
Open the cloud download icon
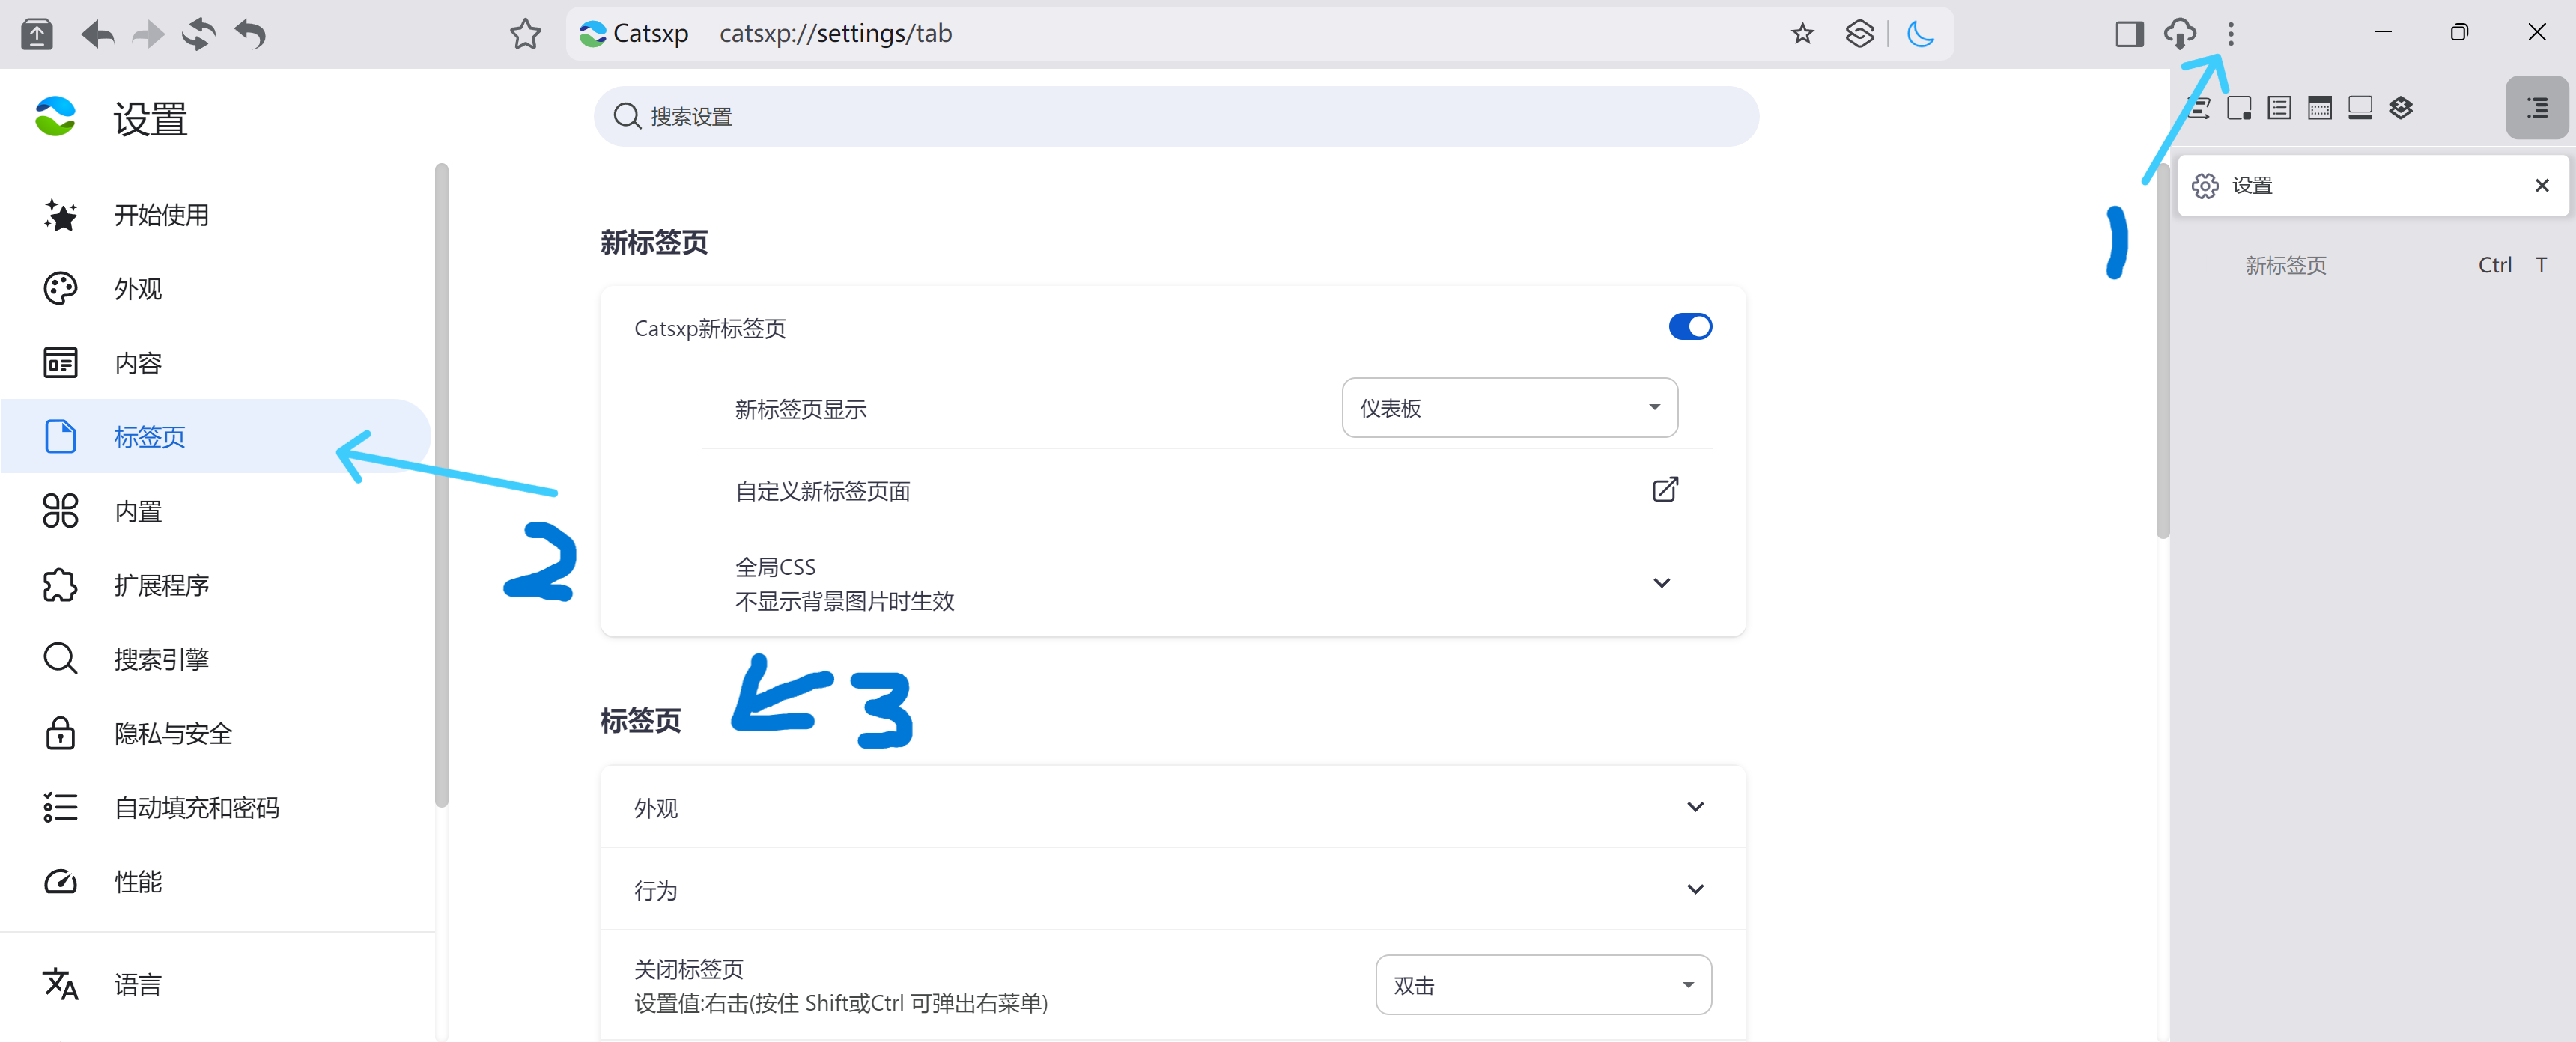[2180, 34]
